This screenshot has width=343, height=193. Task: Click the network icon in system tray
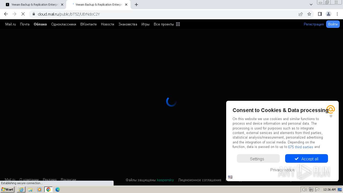tap(311, 190)
